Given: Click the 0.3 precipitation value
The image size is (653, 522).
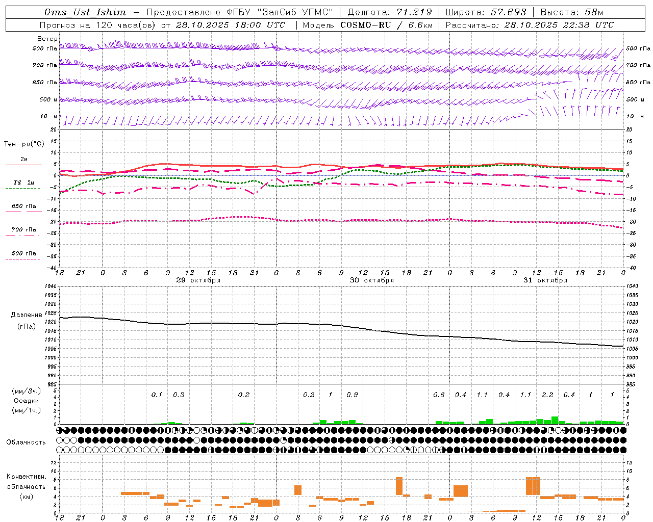Looking at the screenshot, I should (x=179, y=395).
